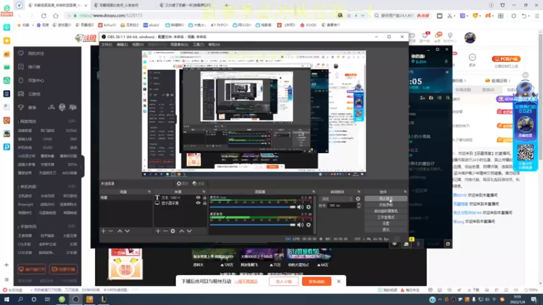
Task: Open OBS 编辑(E) menu
Action: point(122,45)
